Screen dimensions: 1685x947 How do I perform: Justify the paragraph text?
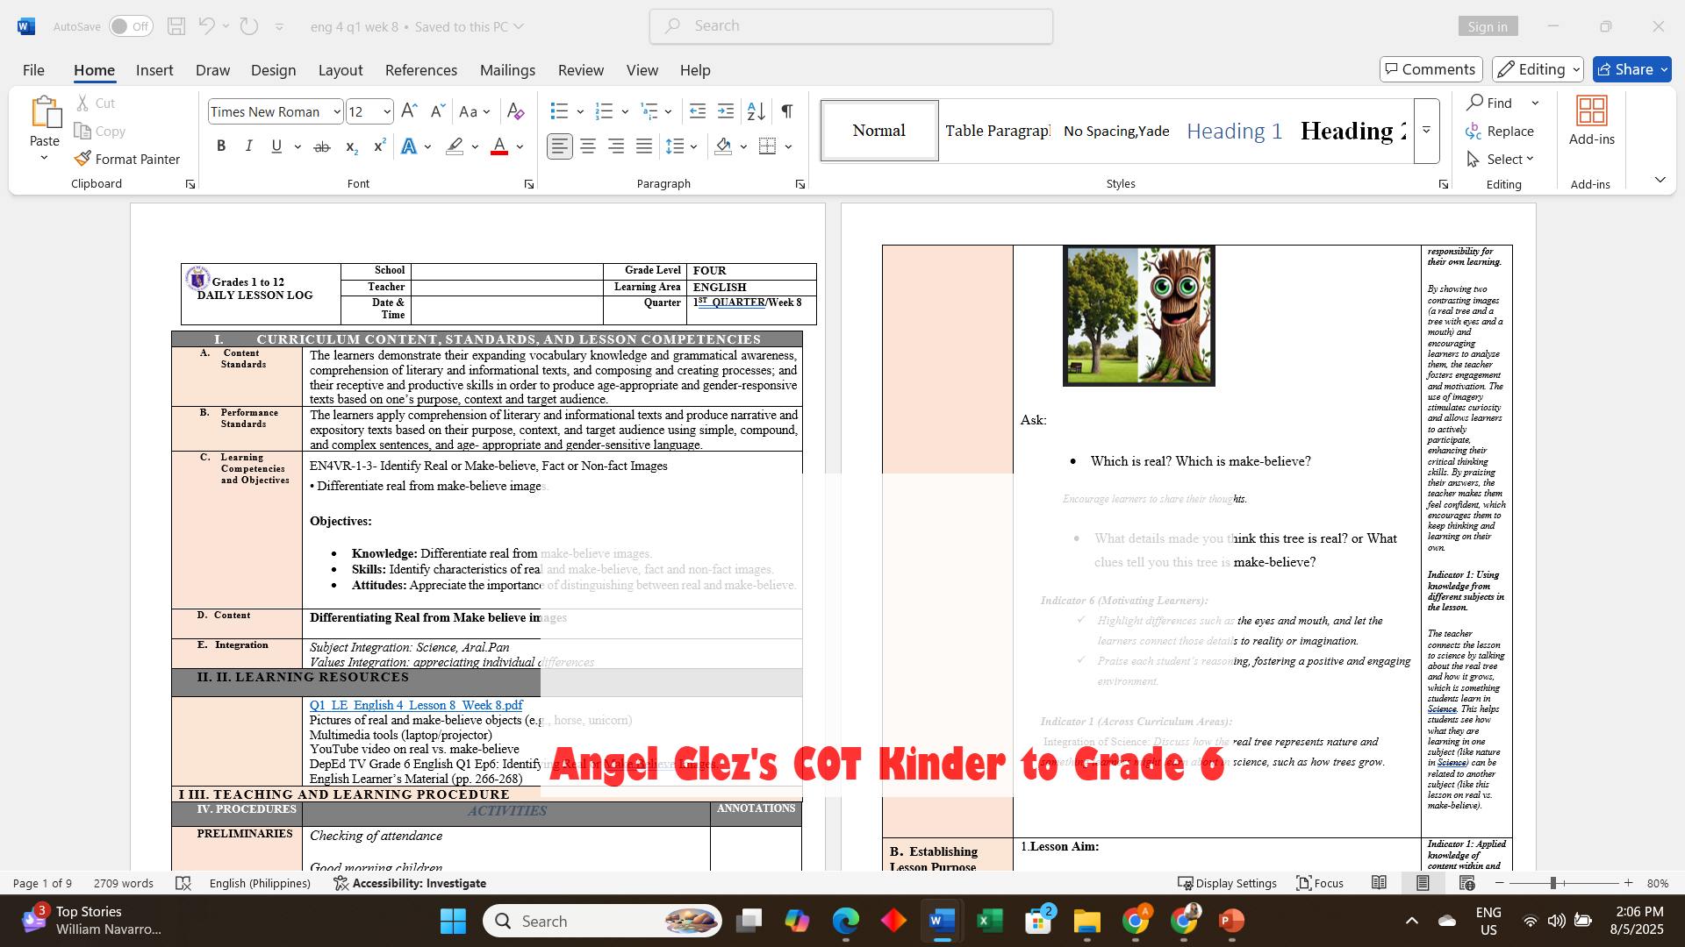644,146
